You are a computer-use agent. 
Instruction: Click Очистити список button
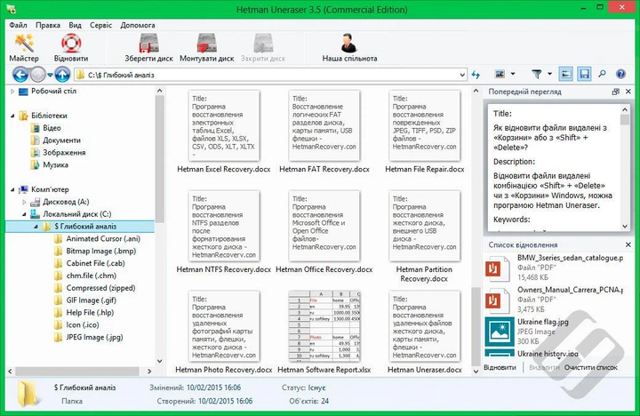[x=590, y=366]
